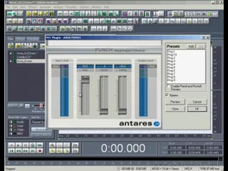Click the Open File icon in Files panel
The width and height of the screenshot is (228, 171).
[11, 46]
